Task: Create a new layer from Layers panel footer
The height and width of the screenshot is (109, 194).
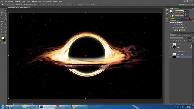Action: click(x=188, y=104)
